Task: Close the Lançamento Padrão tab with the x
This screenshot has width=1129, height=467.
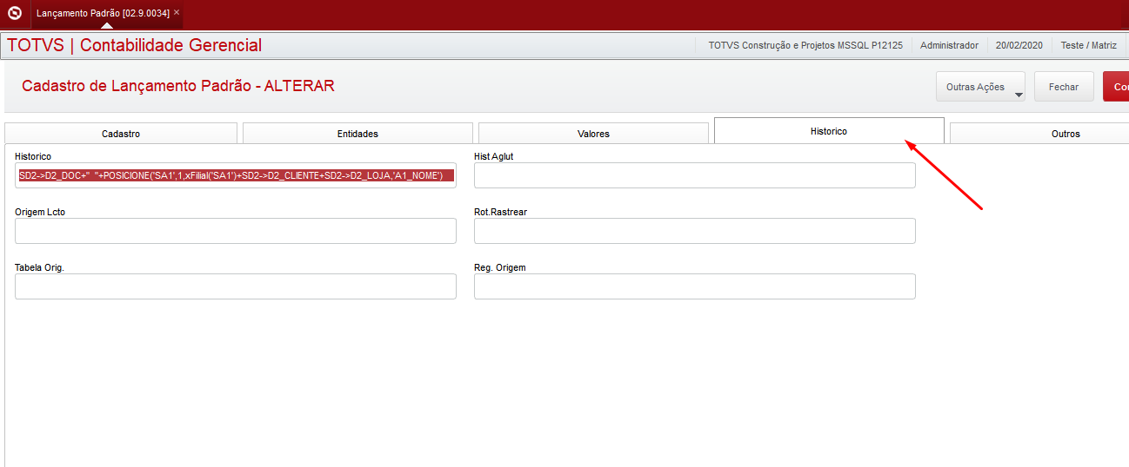Action: tap(177, 12)
